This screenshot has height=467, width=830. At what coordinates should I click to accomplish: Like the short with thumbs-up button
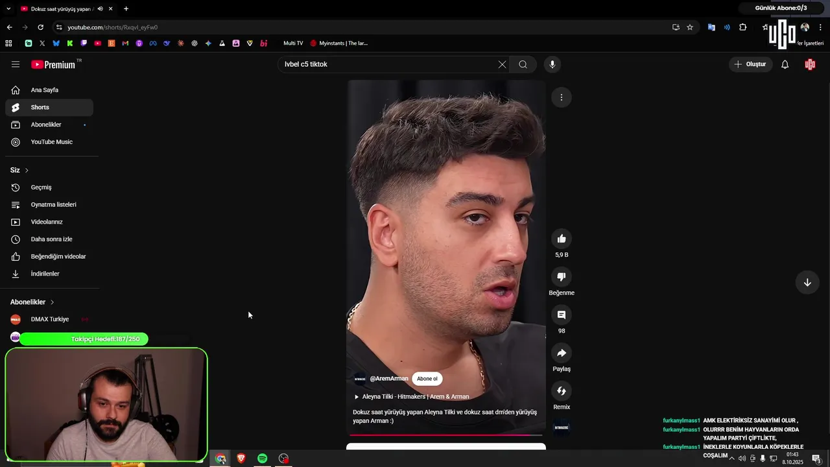[x=562, y=239]
